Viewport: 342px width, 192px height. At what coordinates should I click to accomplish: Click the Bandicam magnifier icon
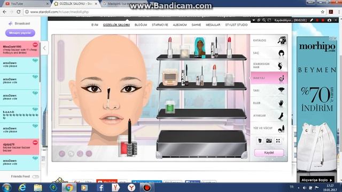(264, 20)
